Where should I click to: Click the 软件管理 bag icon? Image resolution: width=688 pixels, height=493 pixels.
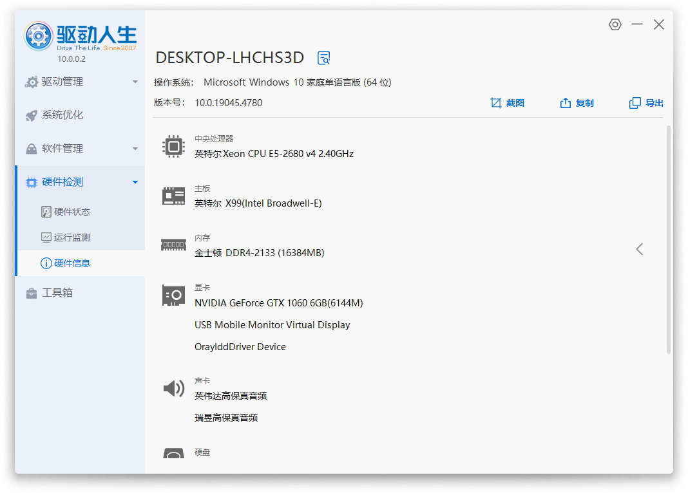point(32,149)
